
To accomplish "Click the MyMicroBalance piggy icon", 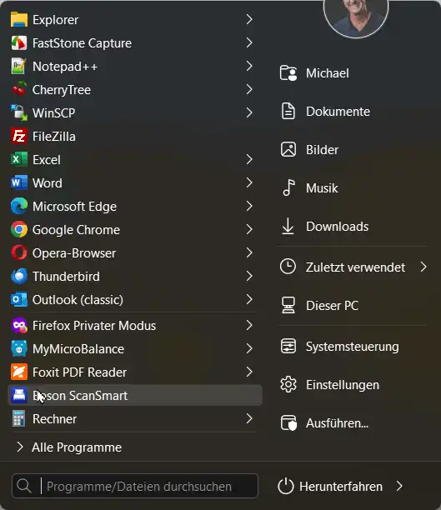I will click(x=19, y=348).
